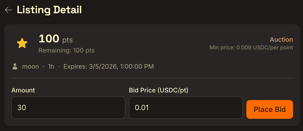Image resolution: width=303 pixels, height=131 pixels.
Task: Click the seller person icon
Action: (x=15, y=66)
